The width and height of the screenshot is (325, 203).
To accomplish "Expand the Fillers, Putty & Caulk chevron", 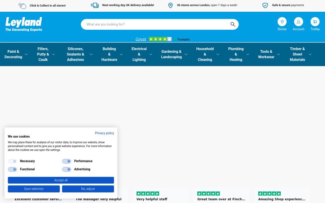I will pyautogui.click(x=53, y=54).
